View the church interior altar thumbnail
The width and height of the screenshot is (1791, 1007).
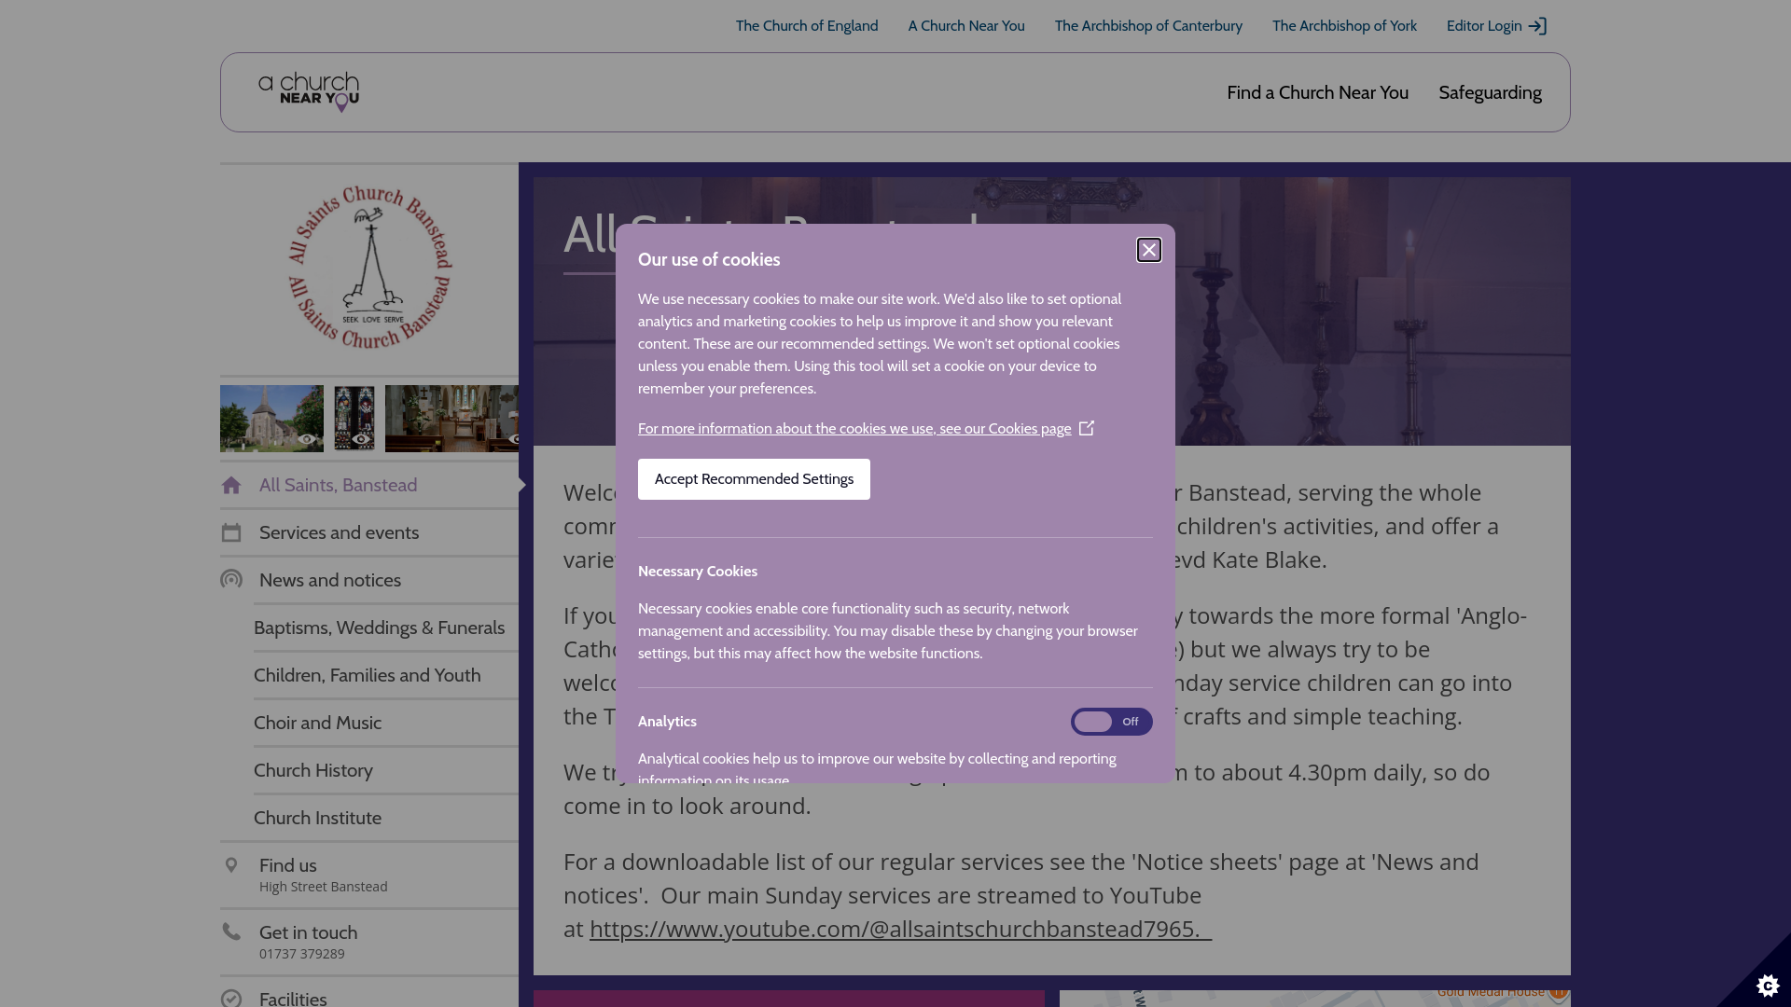click(451, 419)
